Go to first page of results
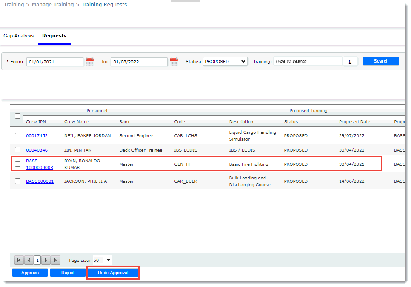 pos(19,260)
